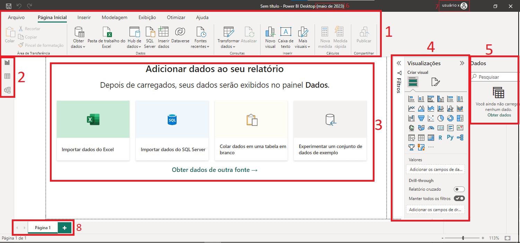Toggle Manter todos os filtros switch
This screenshot has height=243, width=520.
(459, 199)
